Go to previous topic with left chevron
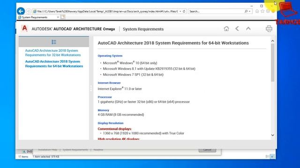The image size is (300, 168). [x=237, y=28]
